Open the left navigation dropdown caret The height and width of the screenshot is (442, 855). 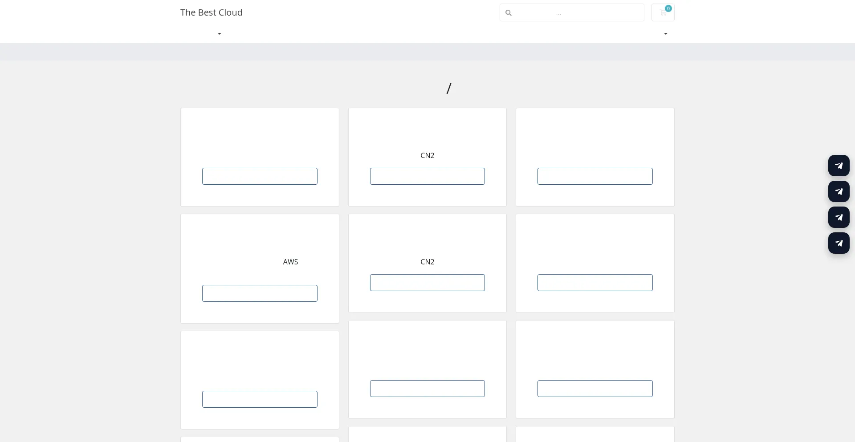click(219, 34)
